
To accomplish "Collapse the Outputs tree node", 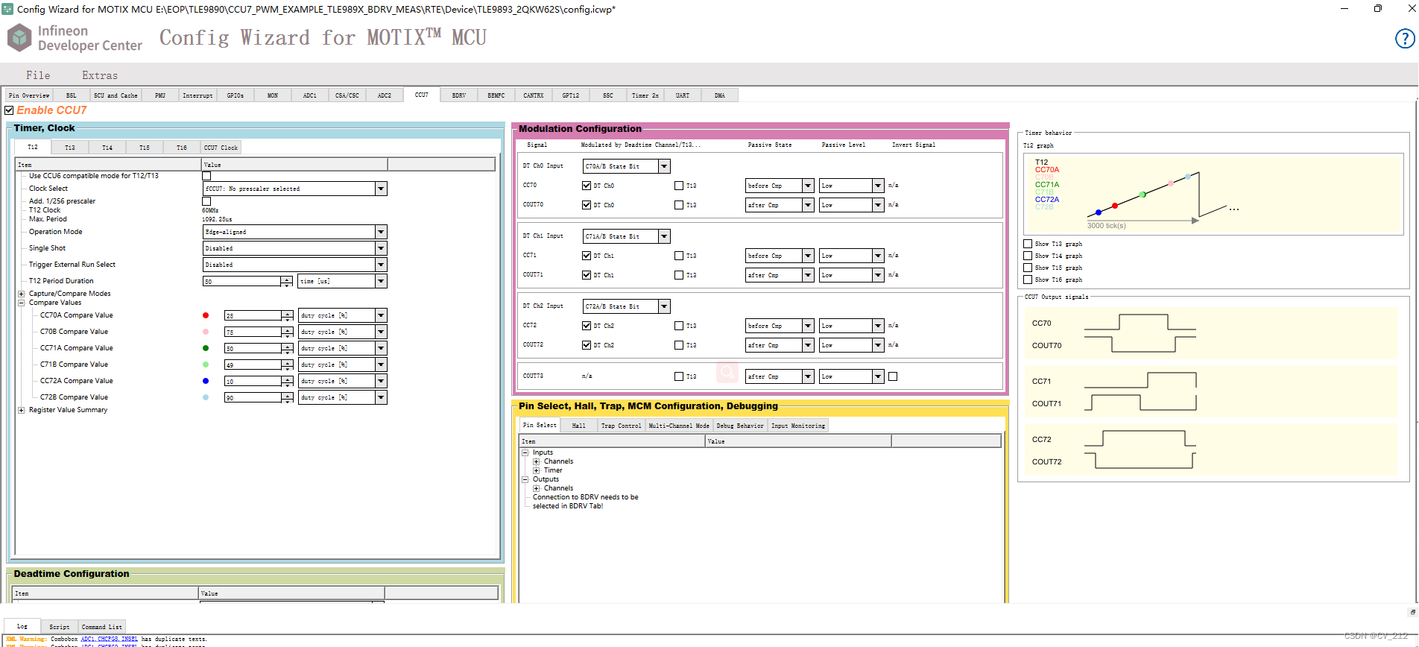I will click(525, 479).
